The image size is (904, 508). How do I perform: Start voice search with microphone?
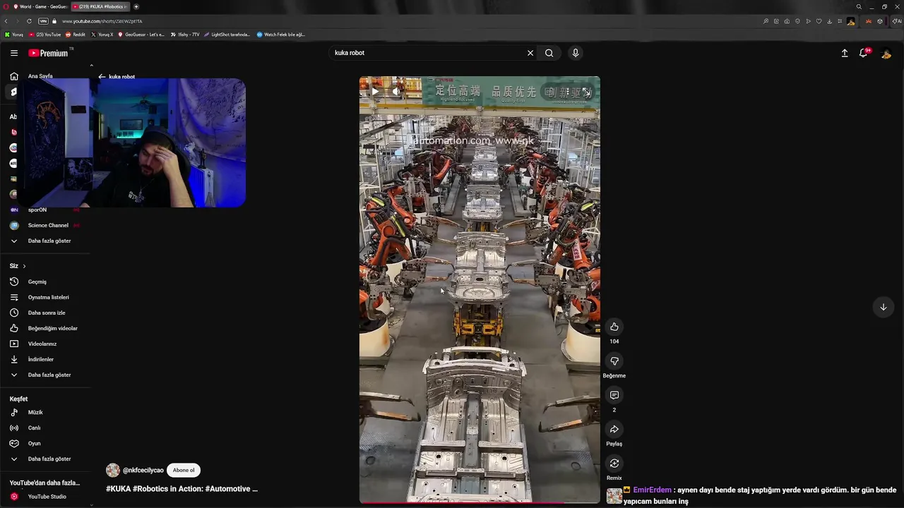pos(576,53)
